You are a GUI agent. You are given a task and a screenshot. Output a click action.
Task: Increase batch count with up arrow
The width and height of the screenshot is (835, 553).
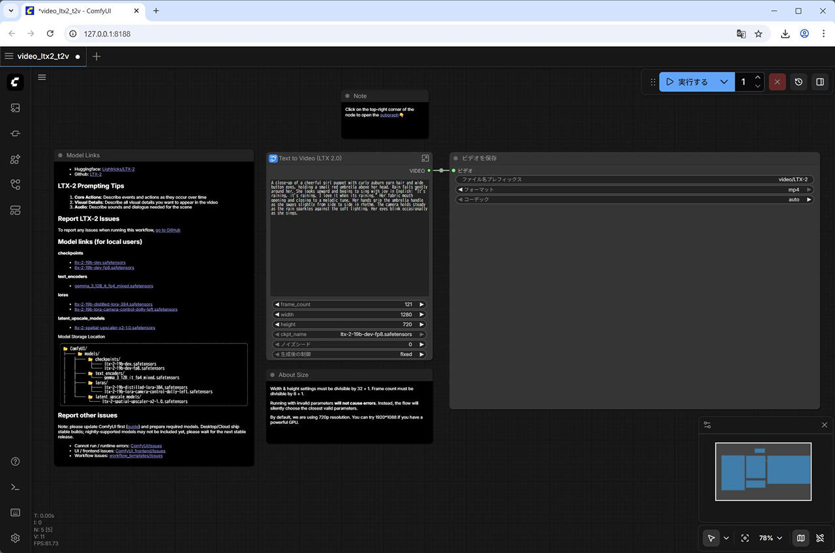757,78
